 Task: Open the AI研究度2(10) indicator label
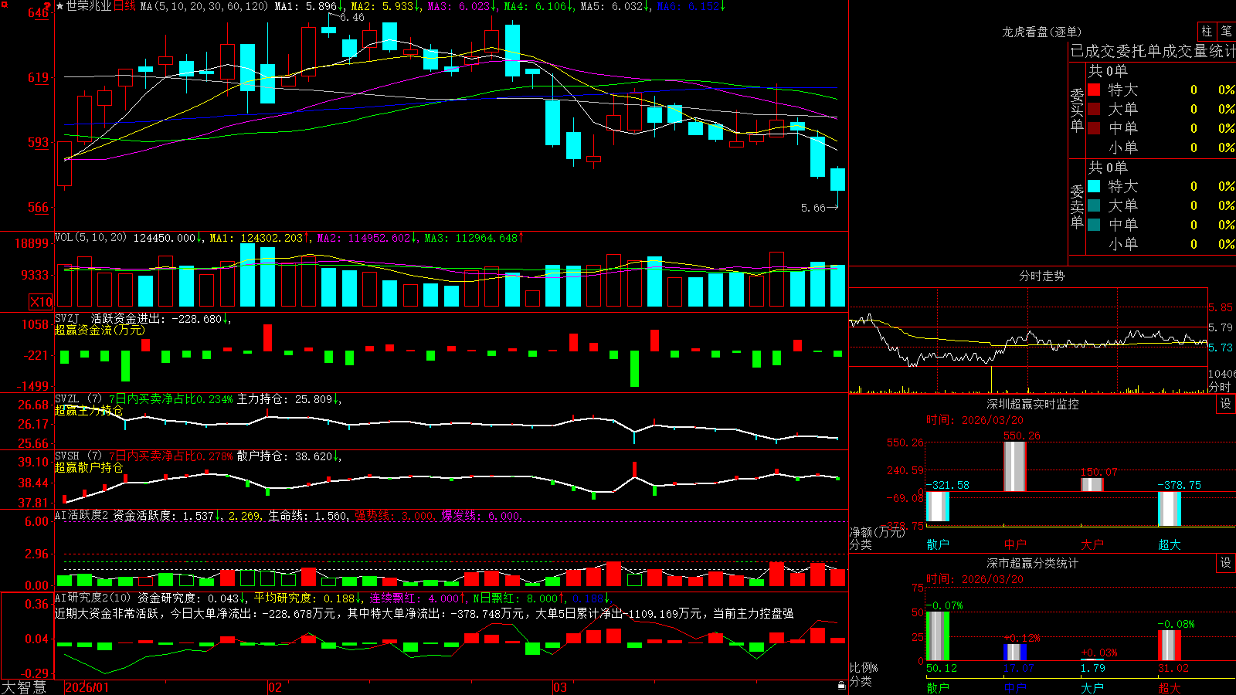tap(93, 598)
